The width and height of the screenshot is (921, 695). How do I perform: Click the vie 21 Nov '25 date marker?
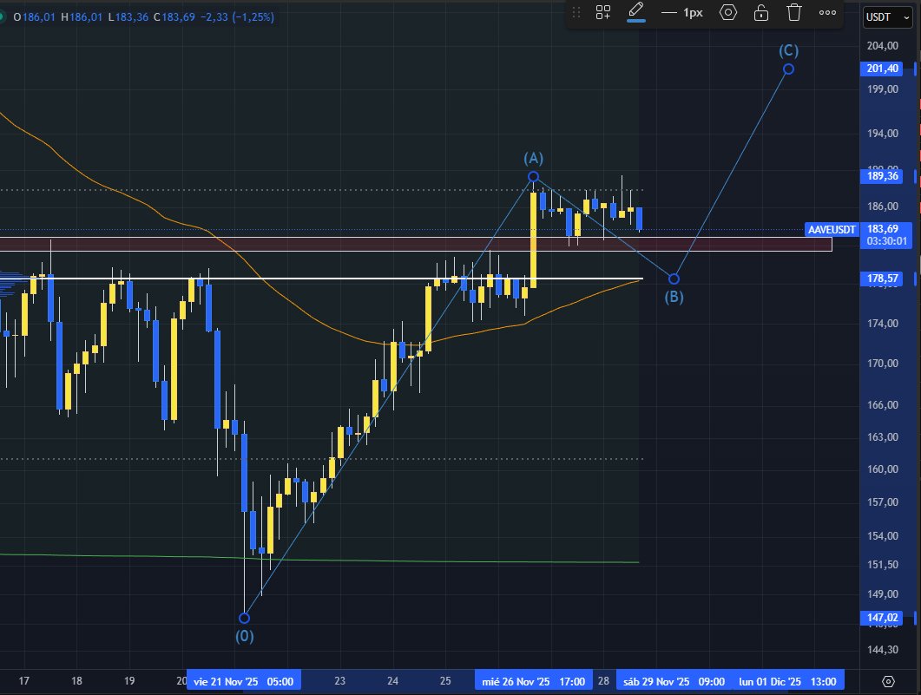click(x=243, y=681)
